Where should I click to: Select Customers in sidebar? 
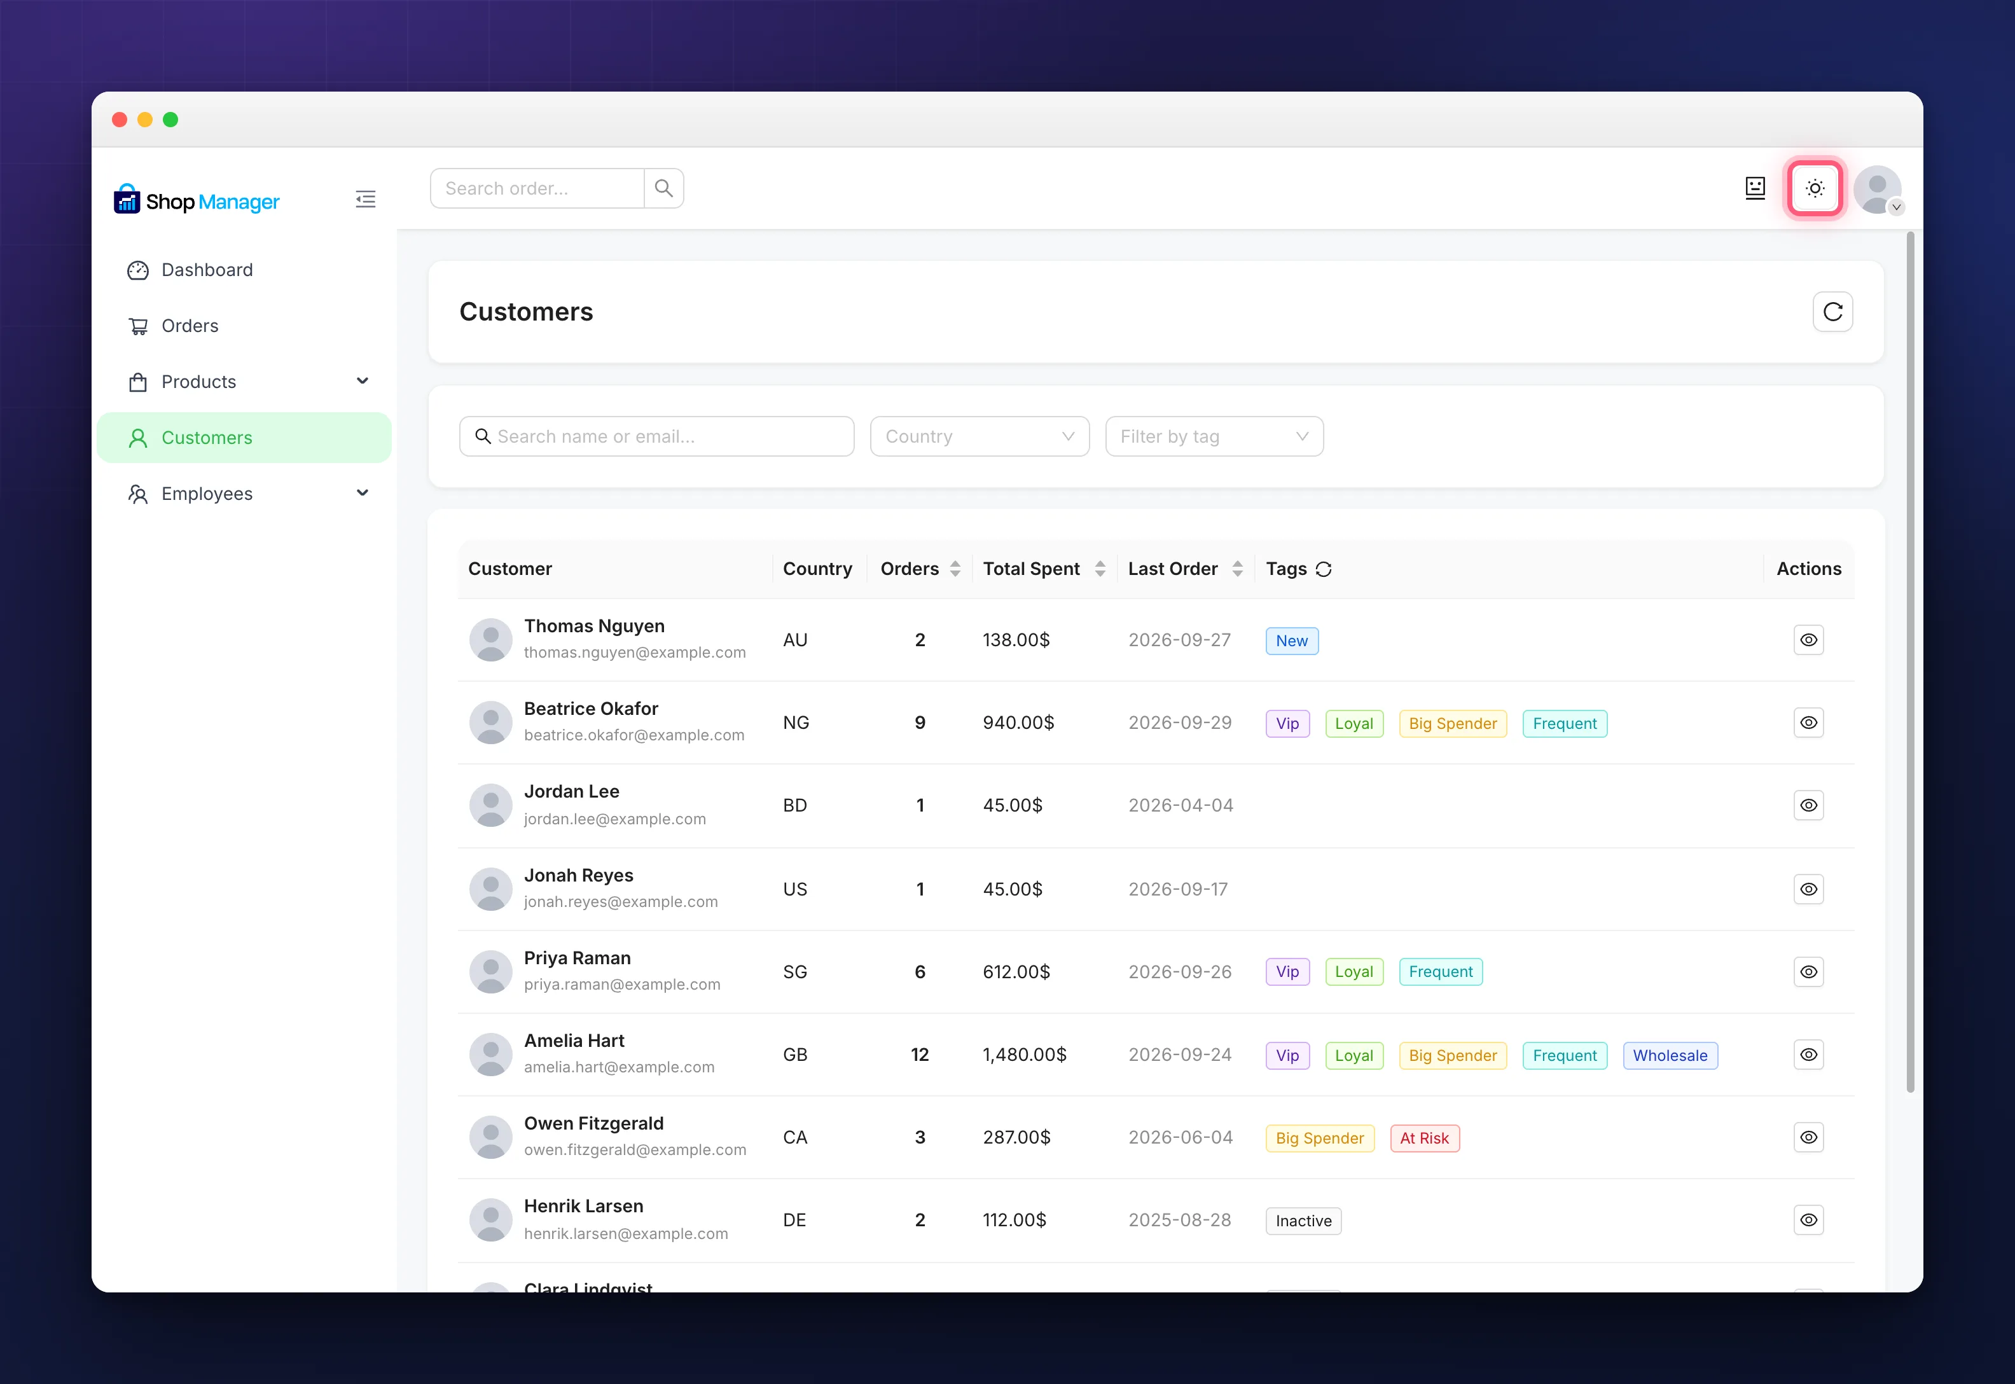[x=244, y=438]
